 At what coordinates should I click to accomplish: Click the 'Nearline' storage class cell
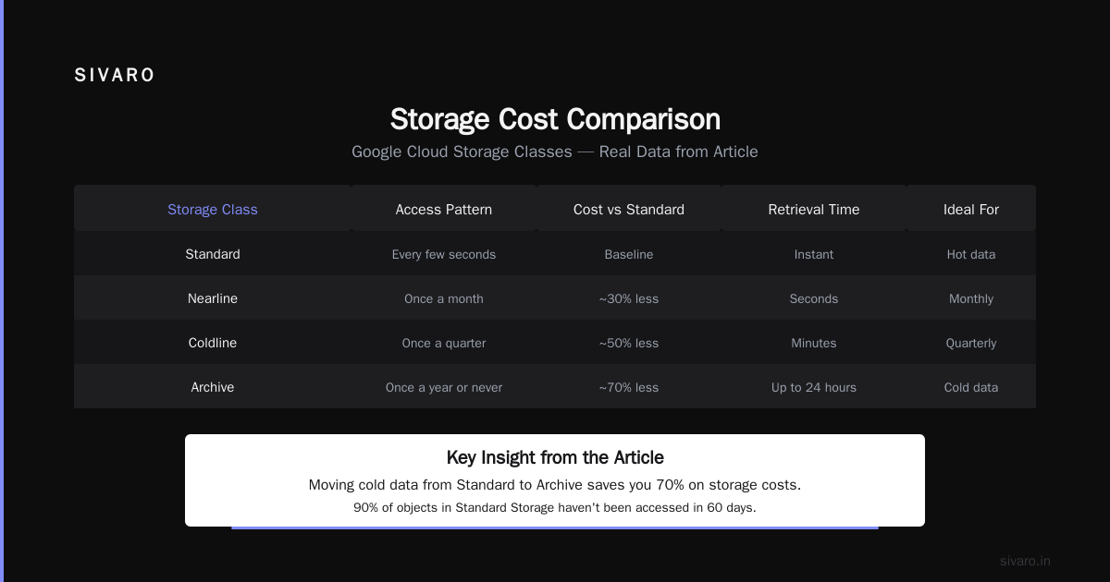click(x=213, y=298)
